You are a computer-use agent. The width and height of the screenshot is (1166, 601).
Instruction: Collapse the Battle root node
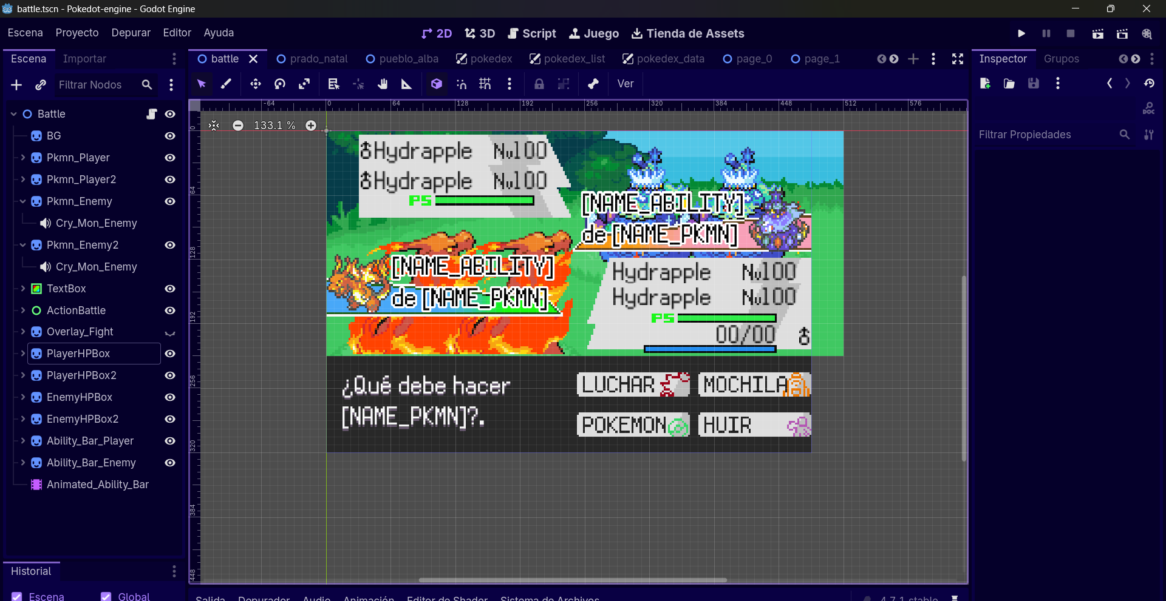[13, 114]
